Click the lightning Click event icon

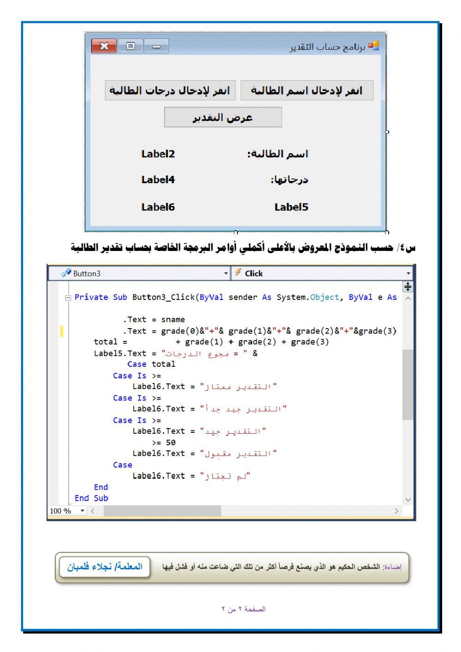coord(238,273)
